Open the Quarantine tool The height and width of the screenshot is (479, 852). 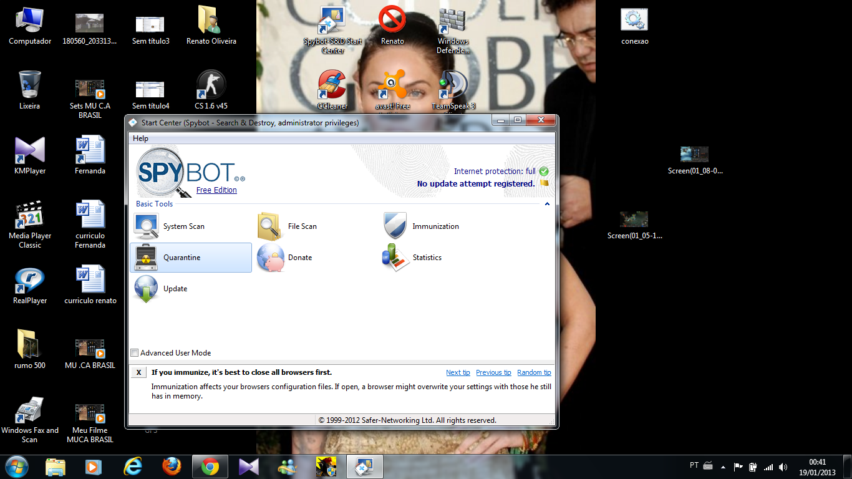pos(181,258)
